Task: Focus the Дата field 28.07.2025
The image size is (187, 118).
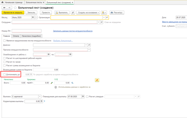Action: point(181,17)
